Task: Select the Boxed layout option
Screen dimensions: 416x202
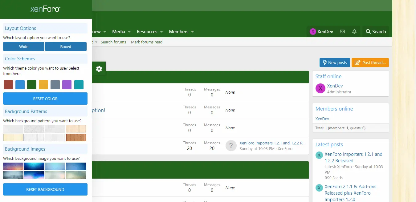Action: pos(66,47)
